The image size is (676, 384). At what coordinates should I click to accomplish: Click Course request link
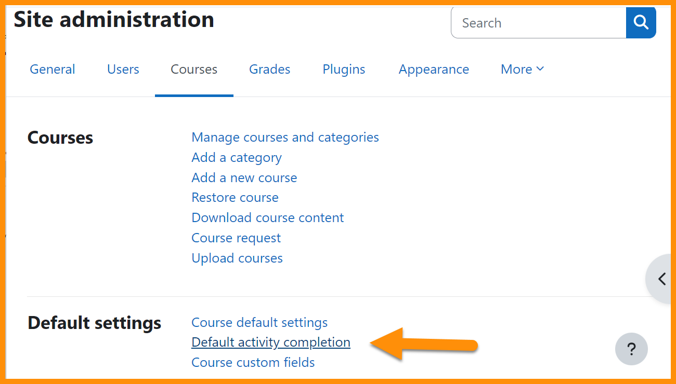click(x=236, y=238)
